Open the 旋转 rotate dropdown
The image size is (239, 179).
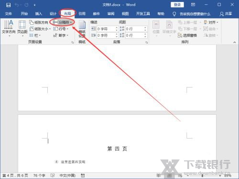(x=211, y=35)
